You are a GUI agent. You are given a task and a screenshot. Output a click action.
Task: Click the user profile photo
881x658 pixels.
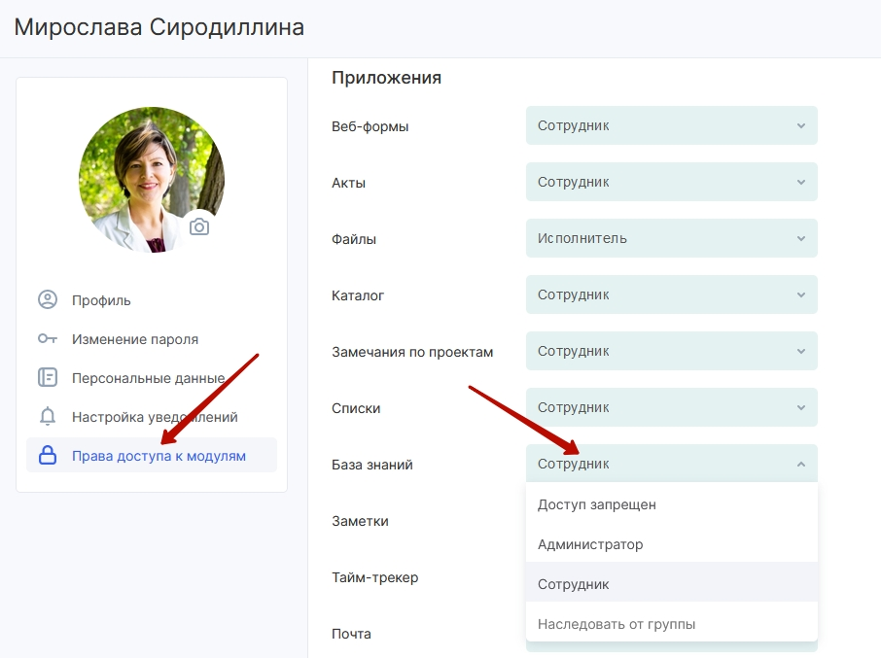[x=151, y=180]
